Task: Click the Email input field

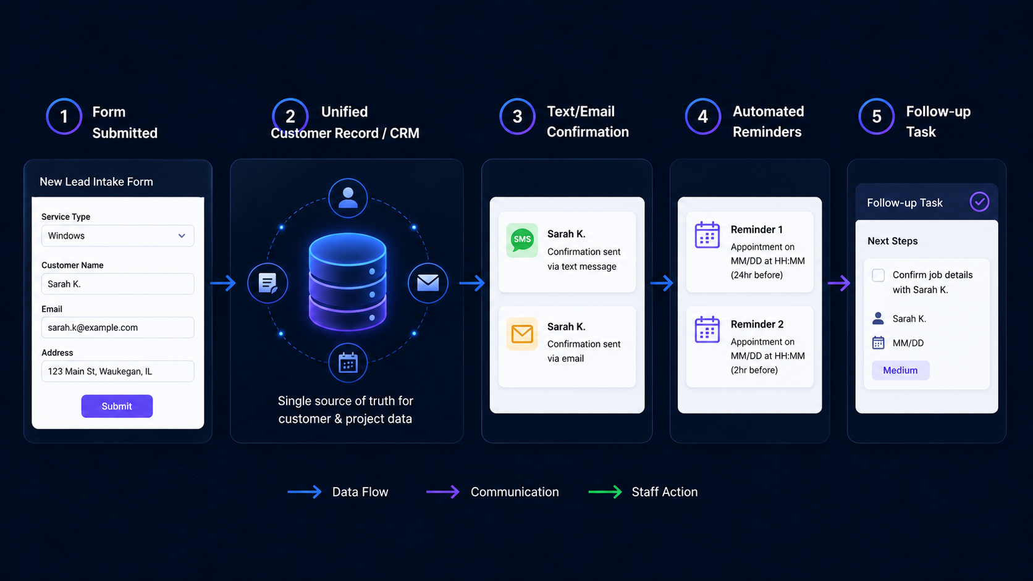Action: [x=117, y=327]
